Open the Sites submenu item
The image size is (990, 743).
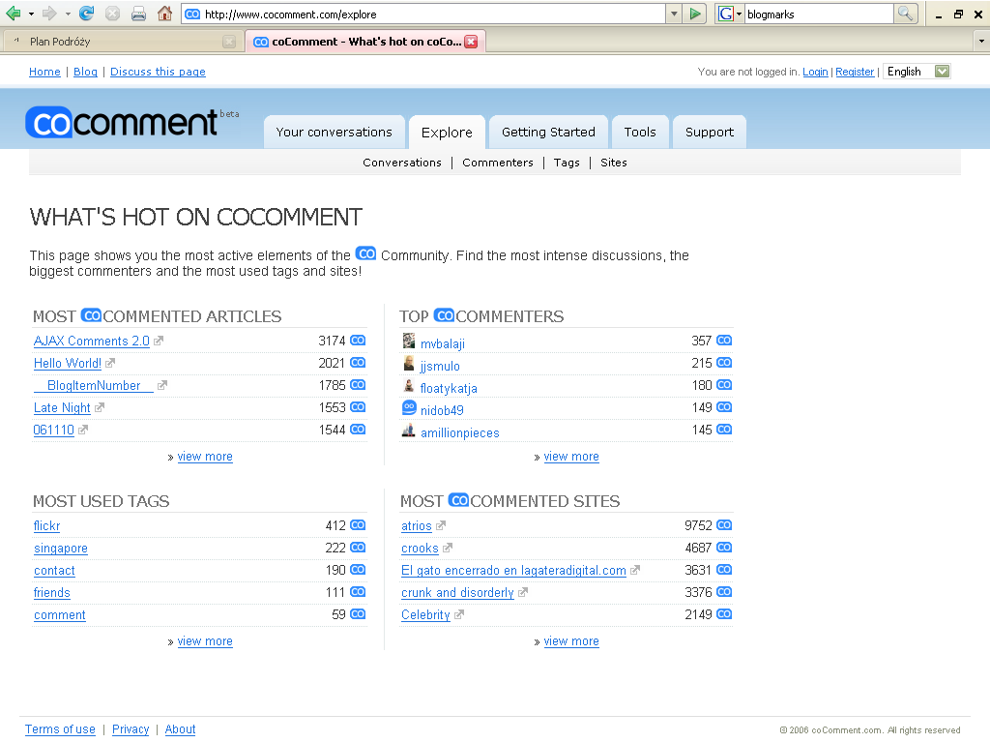[614, 163]
